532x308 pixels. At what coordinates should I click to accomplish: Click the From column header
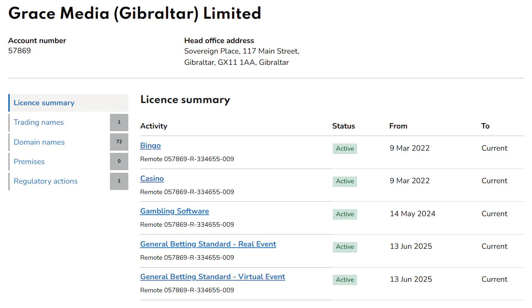click(398, 126)
